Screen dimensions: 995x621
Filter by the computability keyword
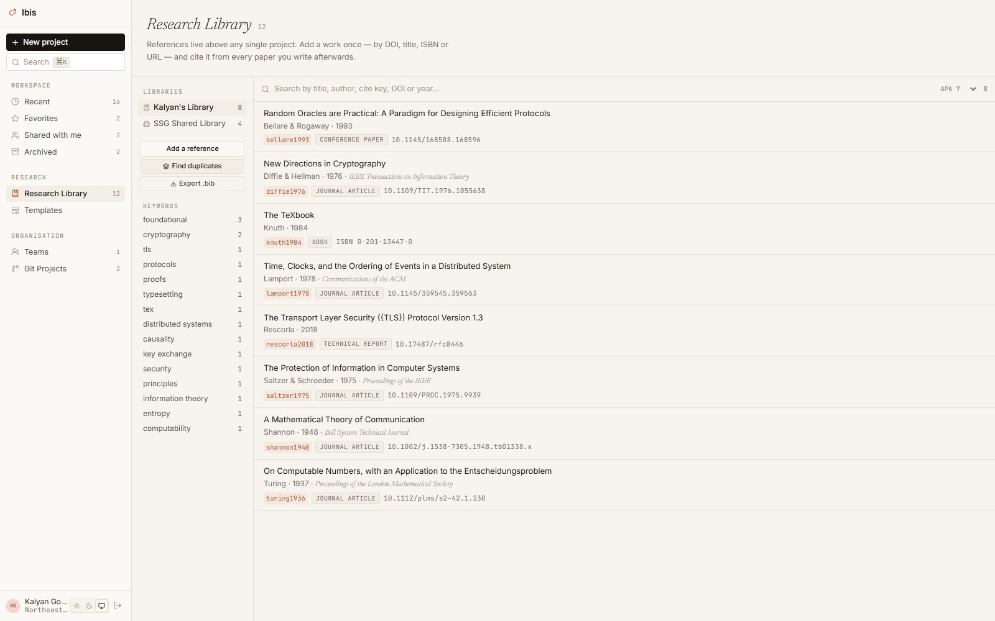(192, 428)
